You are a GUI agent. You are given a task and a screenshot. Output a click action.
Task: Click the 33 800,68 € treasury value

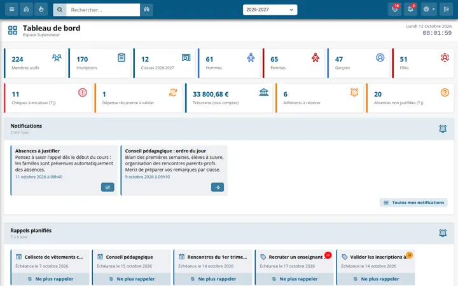click(x=211, y=94)
